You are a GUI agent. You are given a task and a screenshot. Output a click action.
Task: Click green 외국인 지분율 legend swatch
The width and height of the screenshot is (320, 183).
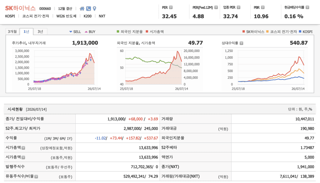118,32
